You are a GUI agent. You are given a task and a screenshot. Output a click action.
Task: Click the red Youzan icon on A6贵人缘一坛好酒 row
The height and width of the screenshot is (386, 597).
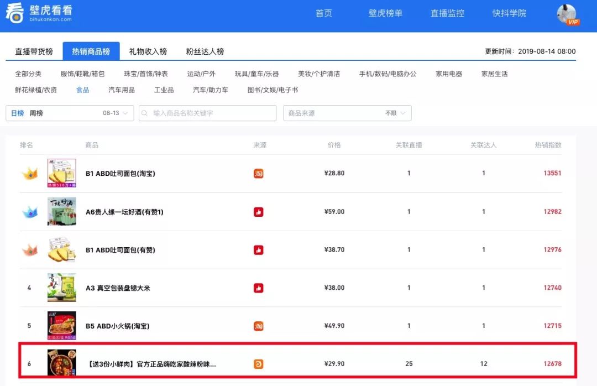(258, 211)
